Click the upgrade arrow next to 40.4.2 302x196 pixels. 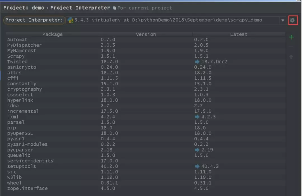[197, 166]
